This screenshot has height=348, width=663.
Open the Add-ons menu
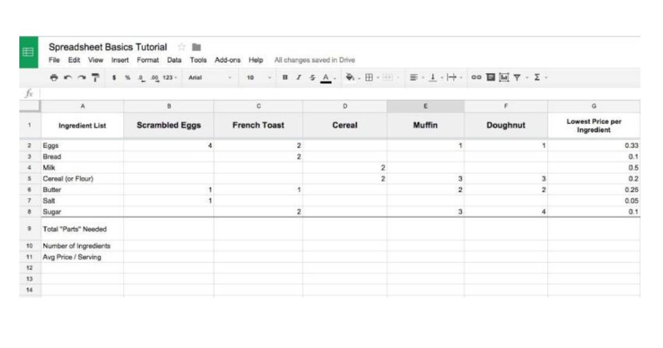point(228,60)
